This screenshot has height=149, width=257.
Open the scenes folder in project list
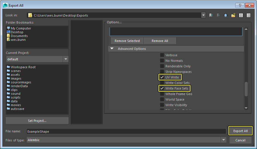pyautogui.click(x=15, y=71)
